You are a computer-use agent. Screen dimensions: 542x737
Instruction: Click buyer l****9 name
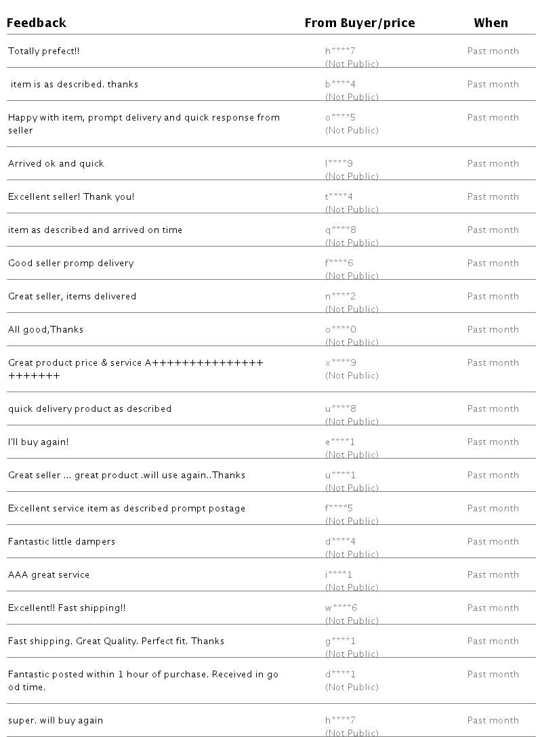pos(339,164)
